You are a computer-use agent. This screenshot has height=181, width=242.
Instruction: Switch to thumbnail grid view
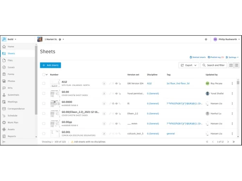click(x=231, y=65)
